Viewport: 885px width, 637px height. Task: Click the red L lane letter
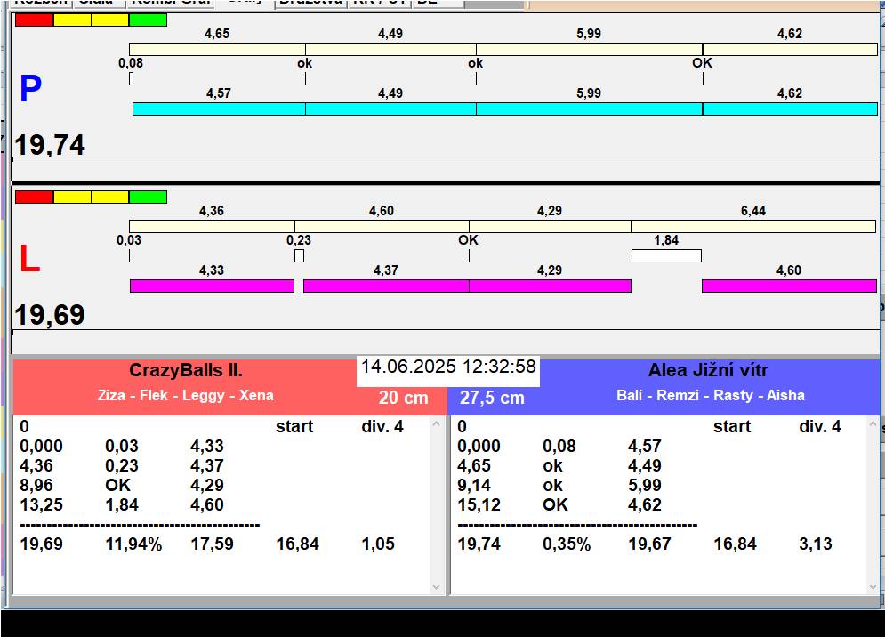29,259
